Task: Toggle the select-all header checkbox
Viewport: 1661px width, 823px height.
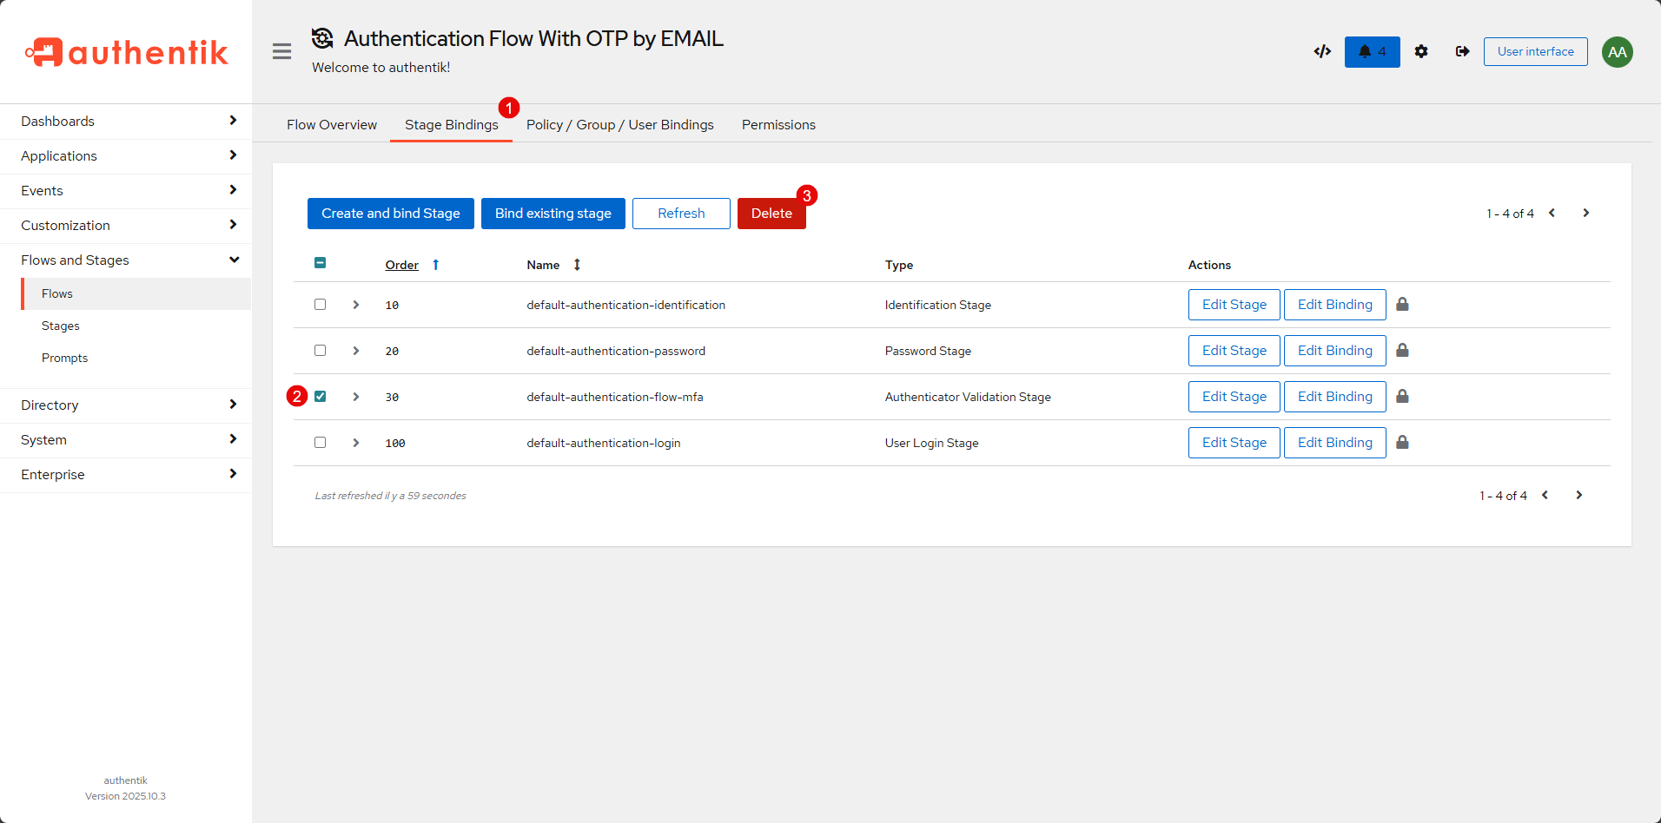Action: [321, 263]
